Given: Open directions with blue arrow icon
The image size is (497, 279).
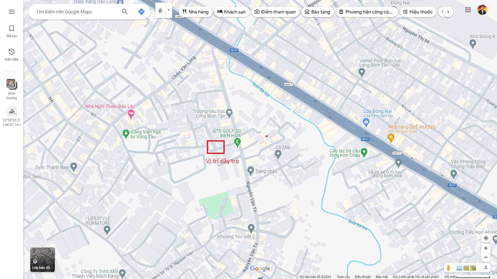Looking at the screenshot, I should pos(141,12).
